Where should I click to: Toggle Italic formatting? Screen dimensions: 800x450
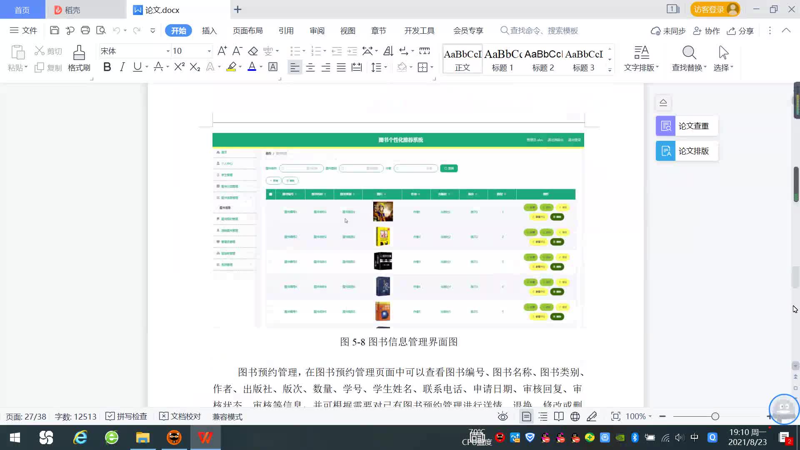pyautogui.click(x=122, y=67)
